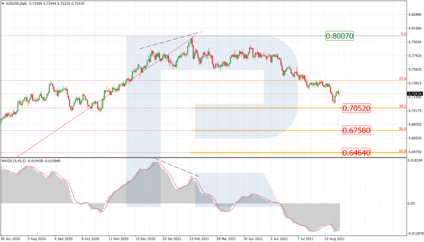Click the 11 Nov 2020 date label

[118, 239]
